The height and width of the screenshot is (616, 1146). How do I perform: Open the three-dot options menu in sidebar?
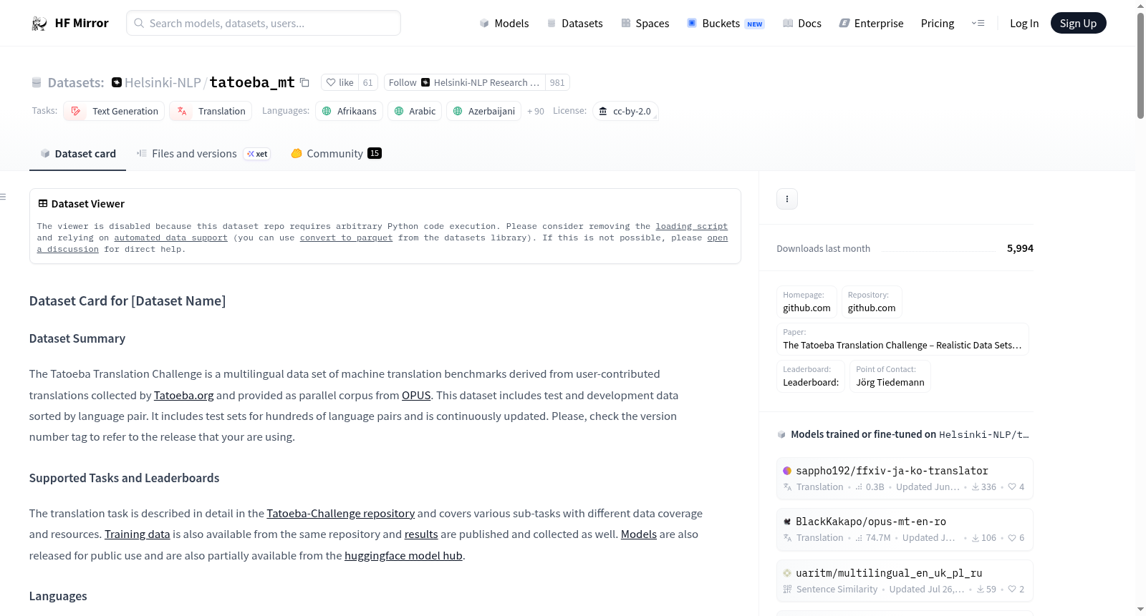coord(787,199)
